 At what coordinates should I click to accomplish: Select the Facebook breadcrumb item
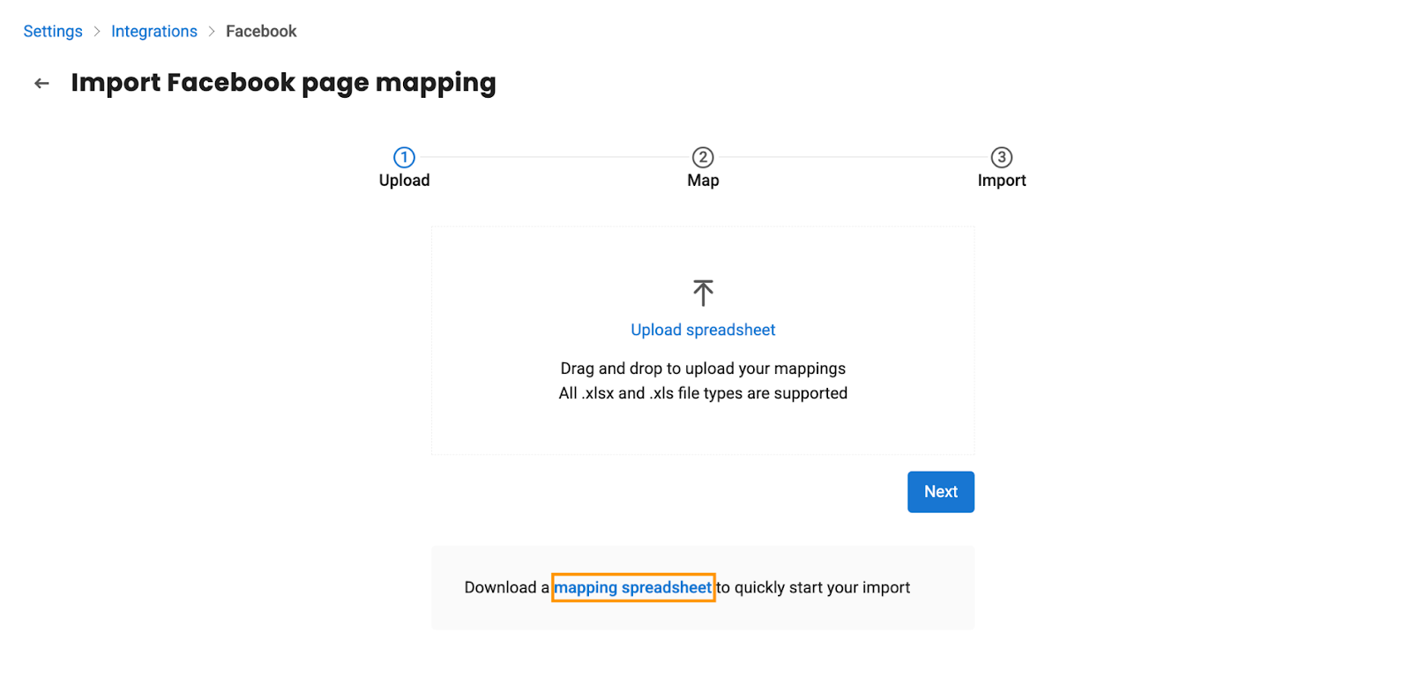261,32
